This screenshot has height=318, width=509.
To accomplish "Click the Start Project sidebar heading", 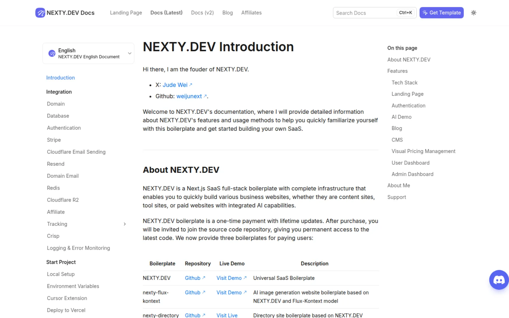I will [61, 262].
